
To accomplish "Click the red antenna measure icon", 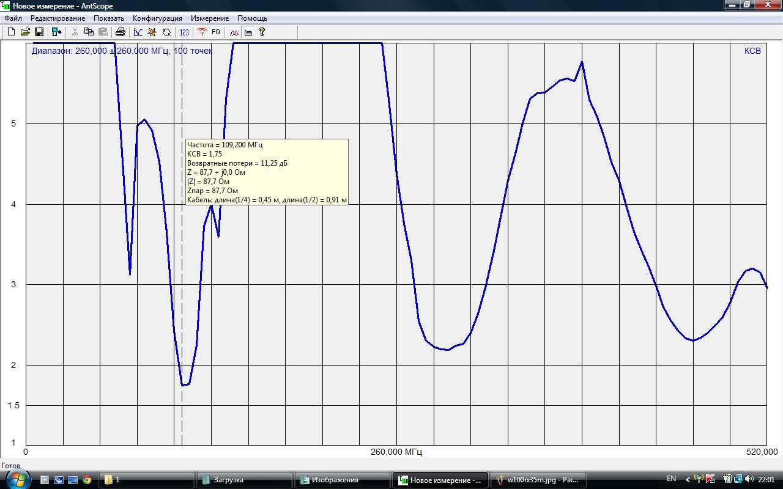I will coord(202,32).
